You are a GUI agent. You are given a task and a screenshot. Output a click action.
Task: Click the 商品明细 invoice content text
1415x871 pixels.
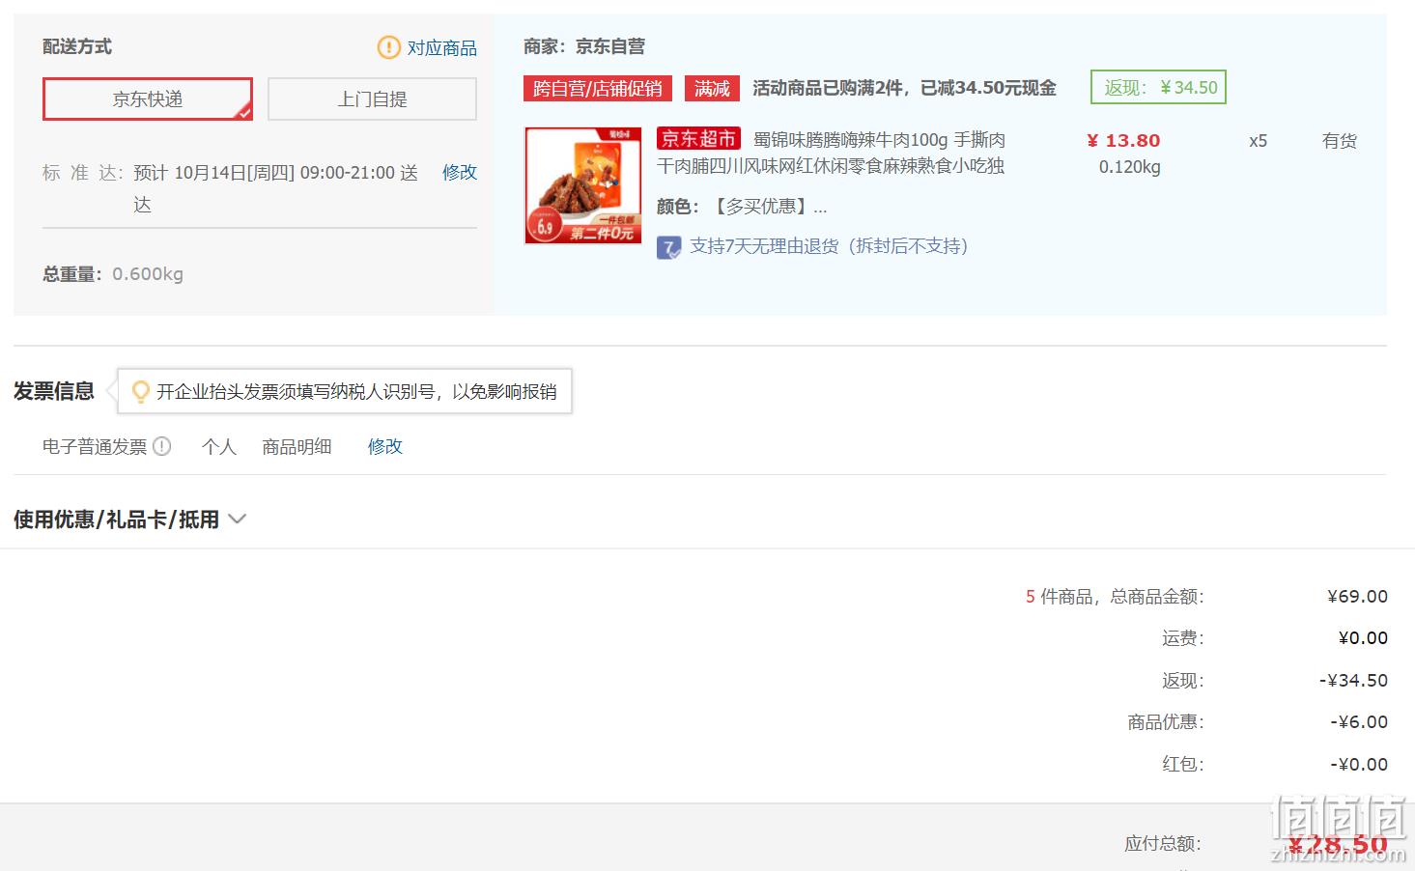point(297,446)
